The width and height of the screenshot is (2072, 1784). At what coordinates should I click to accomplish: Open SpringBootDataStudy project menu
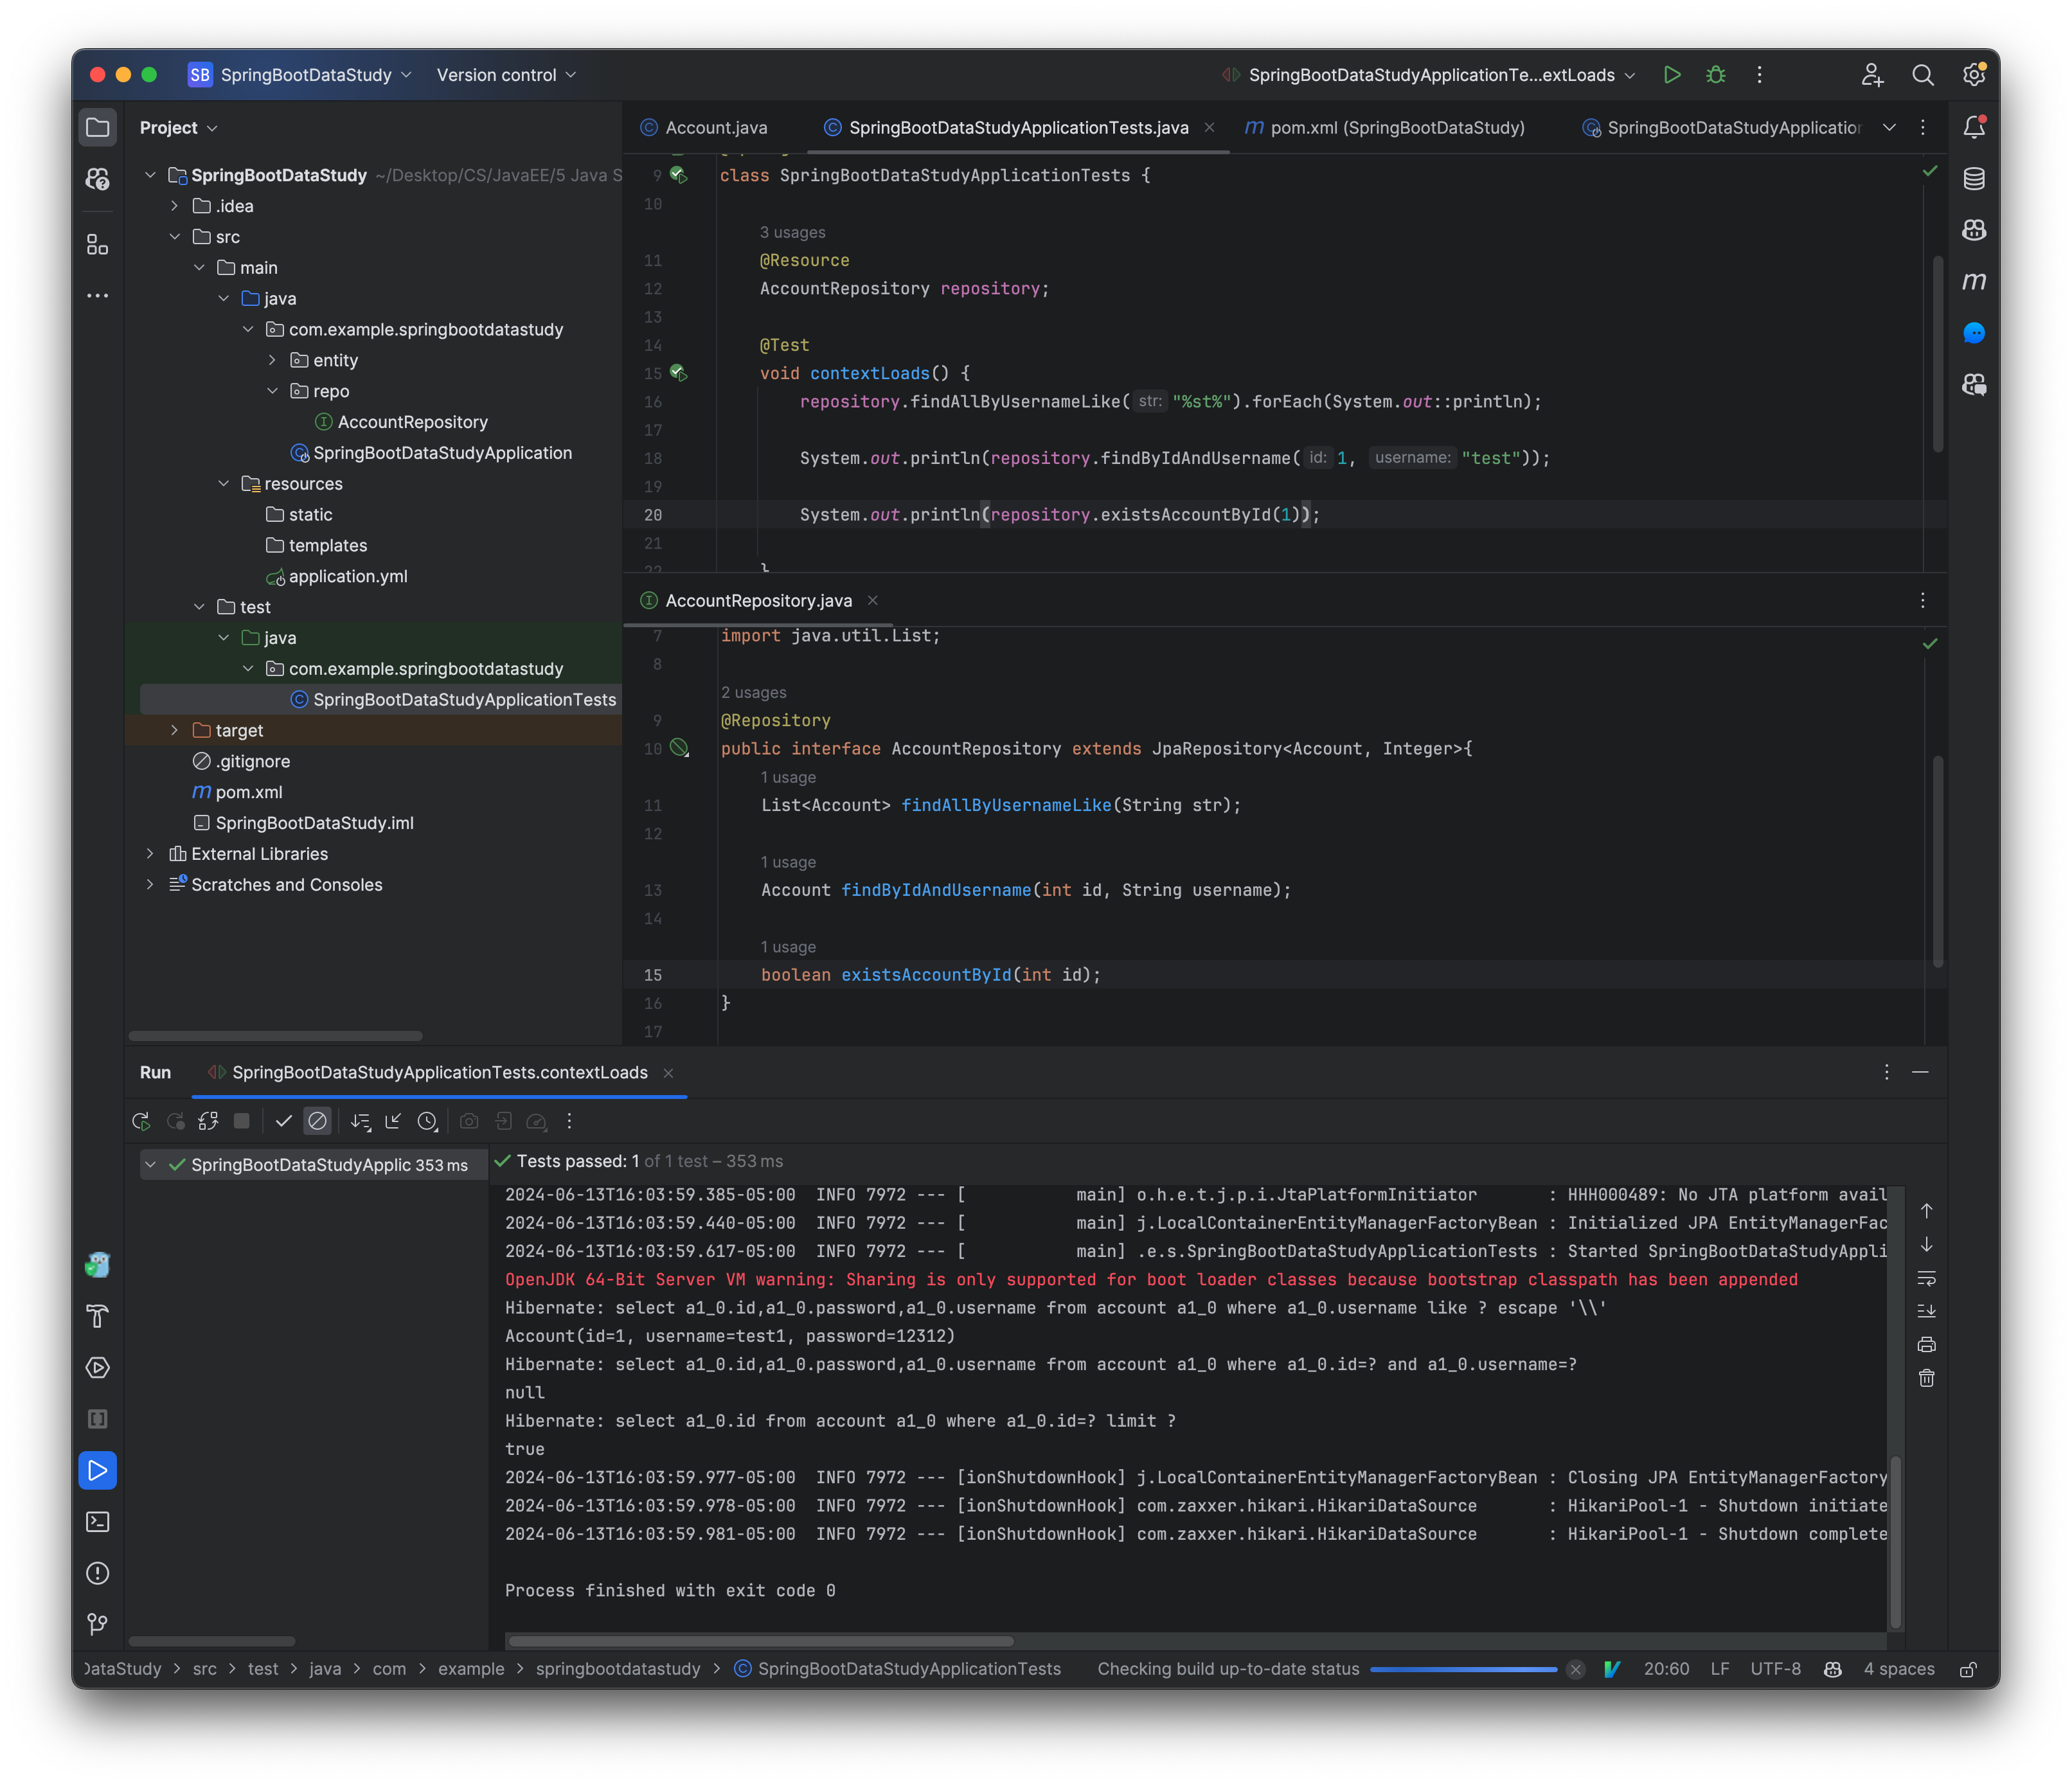[x=300, y=75]
